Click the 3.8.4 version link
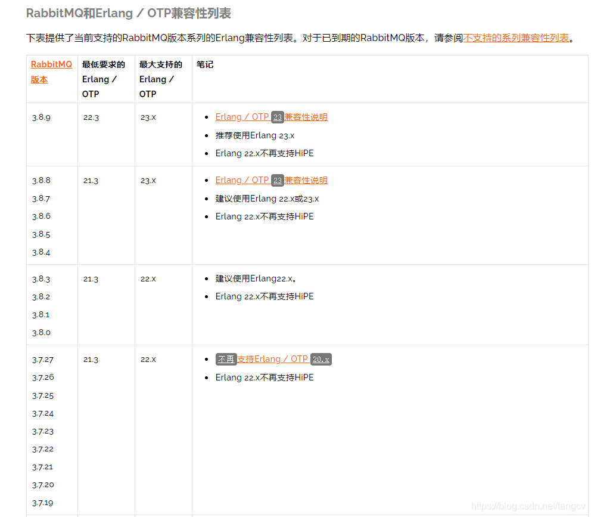Viewport: 591px width, 517px height. (x=40, y=252)
